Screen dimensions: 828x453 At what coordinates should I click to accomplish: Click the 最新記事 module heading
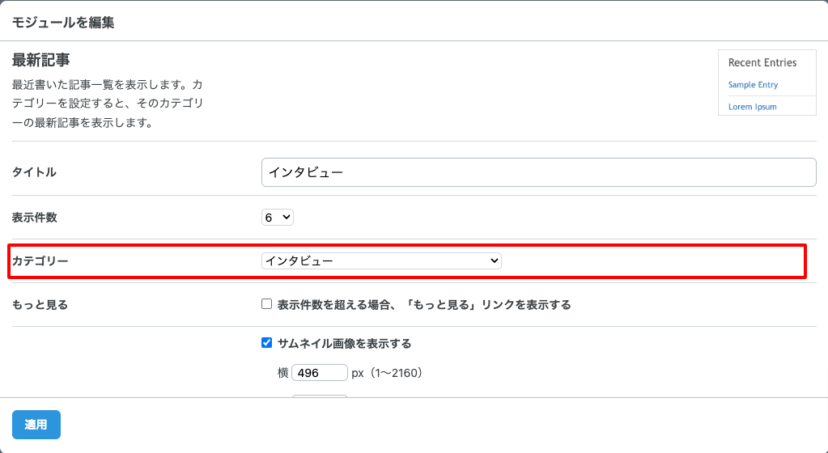tap(40, 60)
